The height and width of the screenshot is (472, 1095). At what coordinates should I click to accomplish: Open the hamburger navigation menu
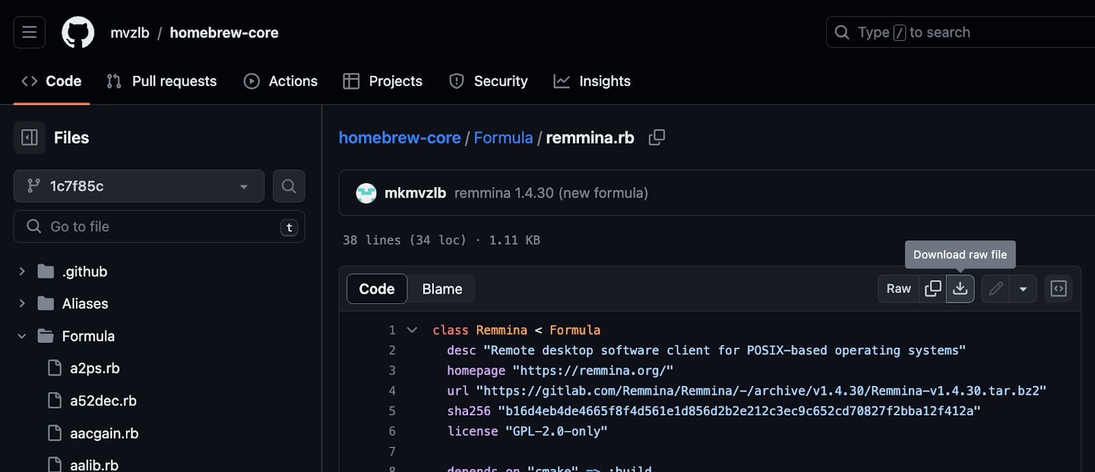[29, 32]
